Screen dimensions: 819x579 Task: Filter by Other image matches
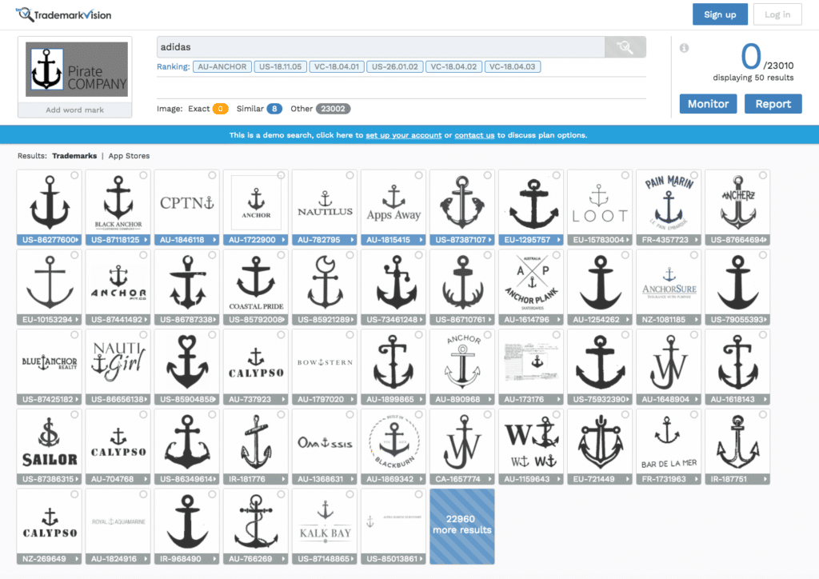(x=320, y=109)
